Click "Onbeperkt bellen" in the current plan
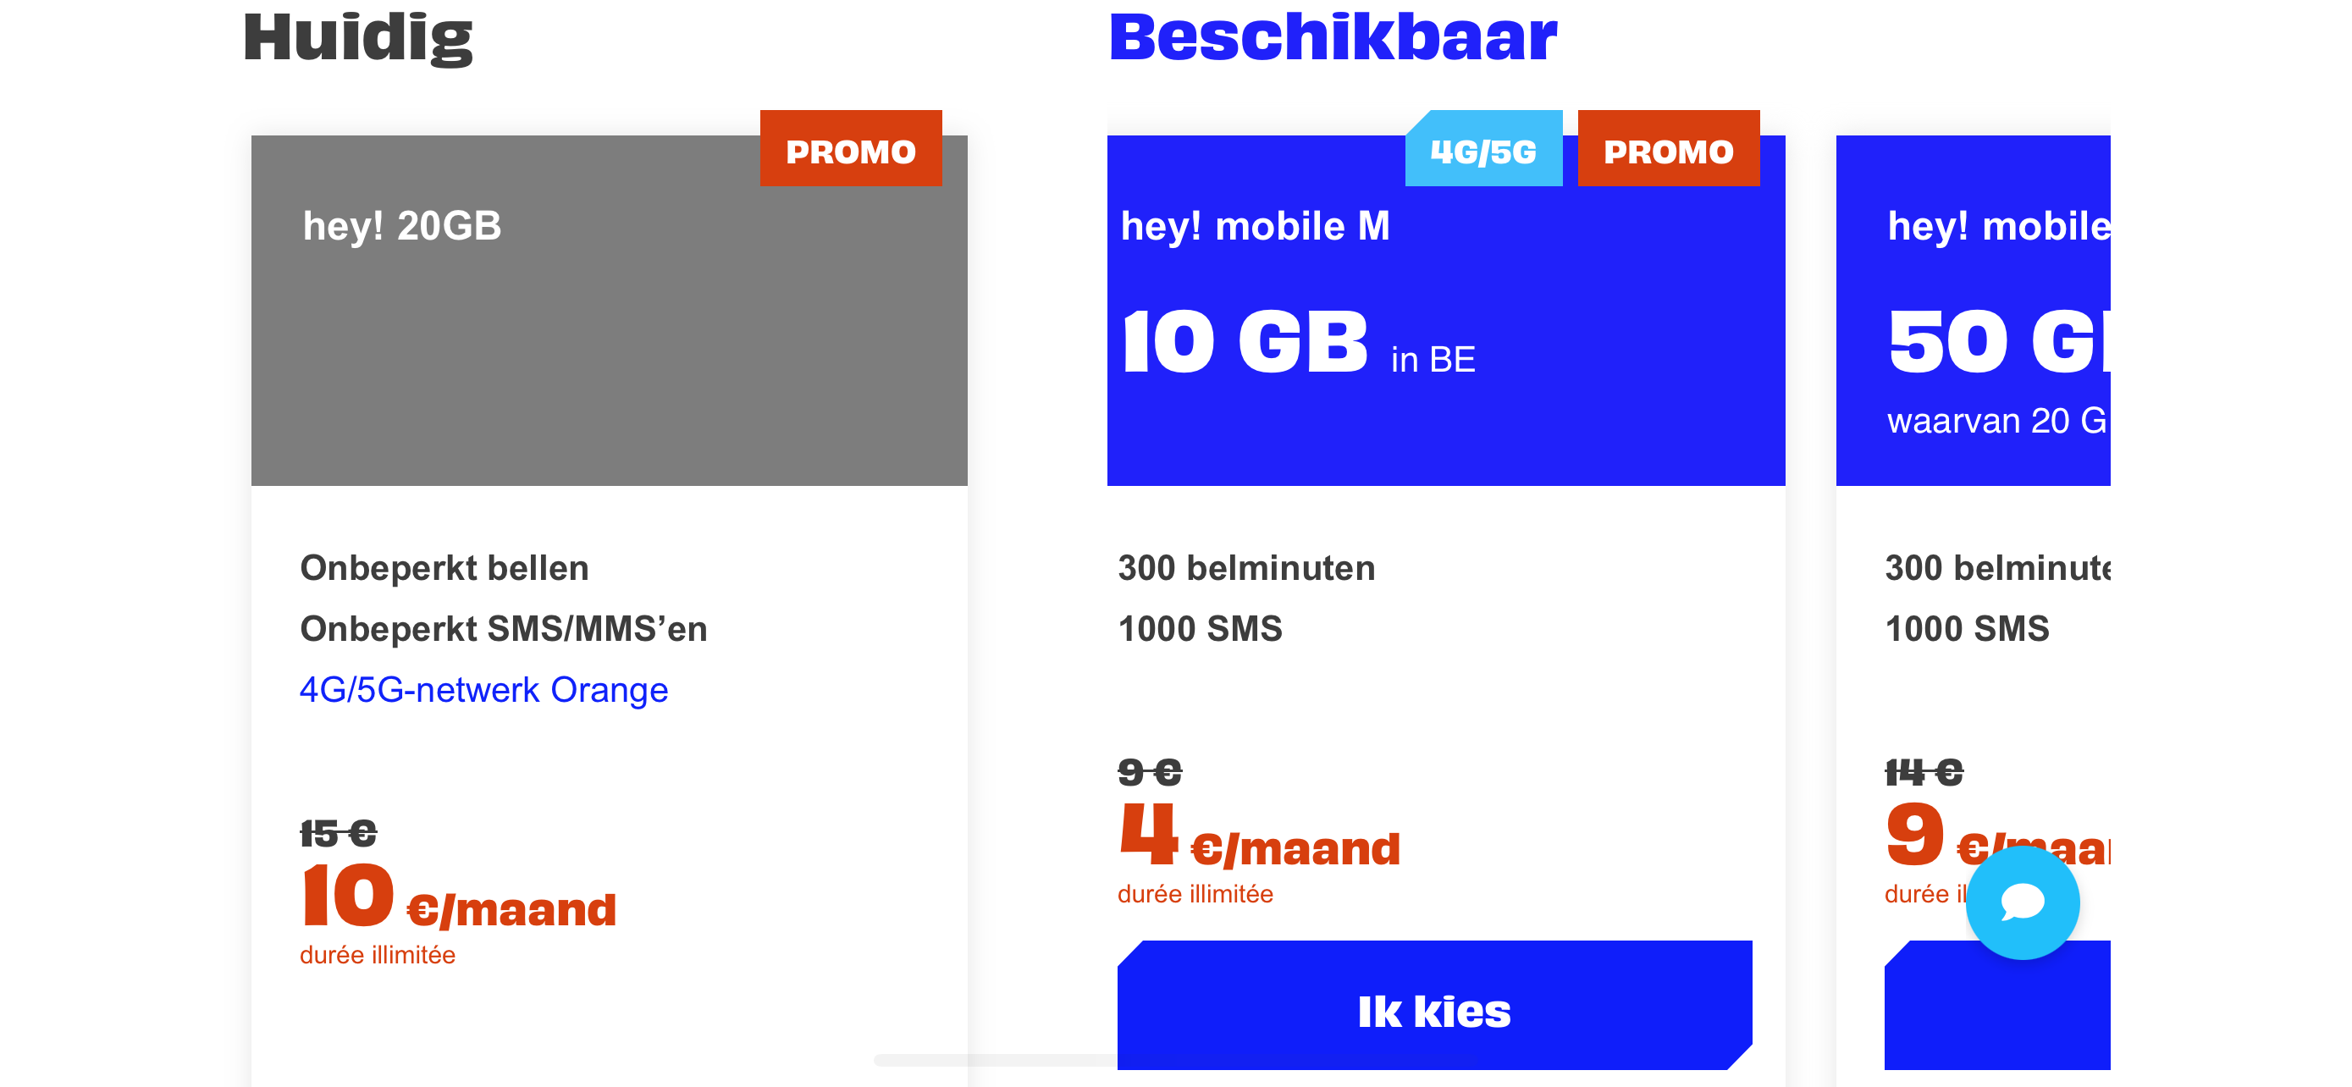 (x=444, y=568)
